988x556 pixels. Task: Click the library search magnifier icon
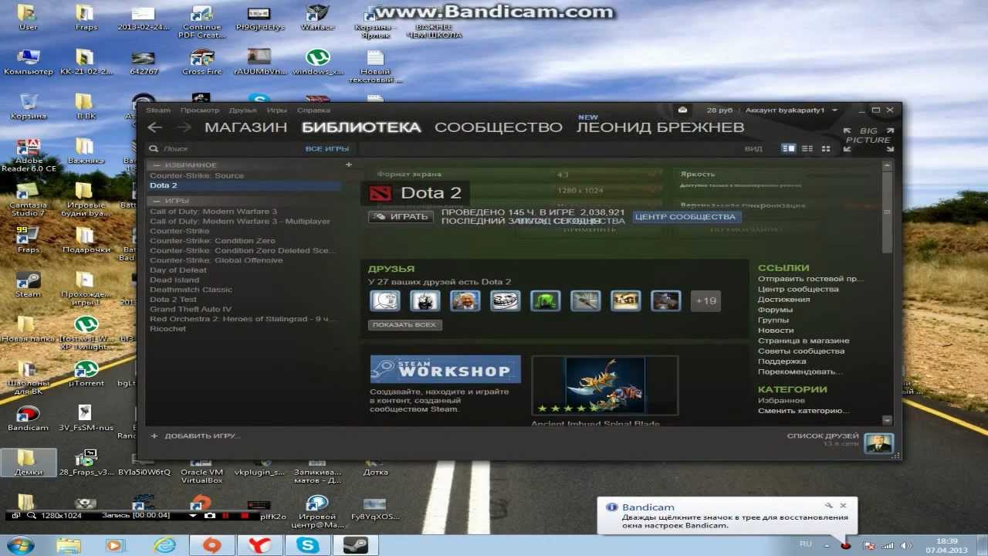(154, 148)
